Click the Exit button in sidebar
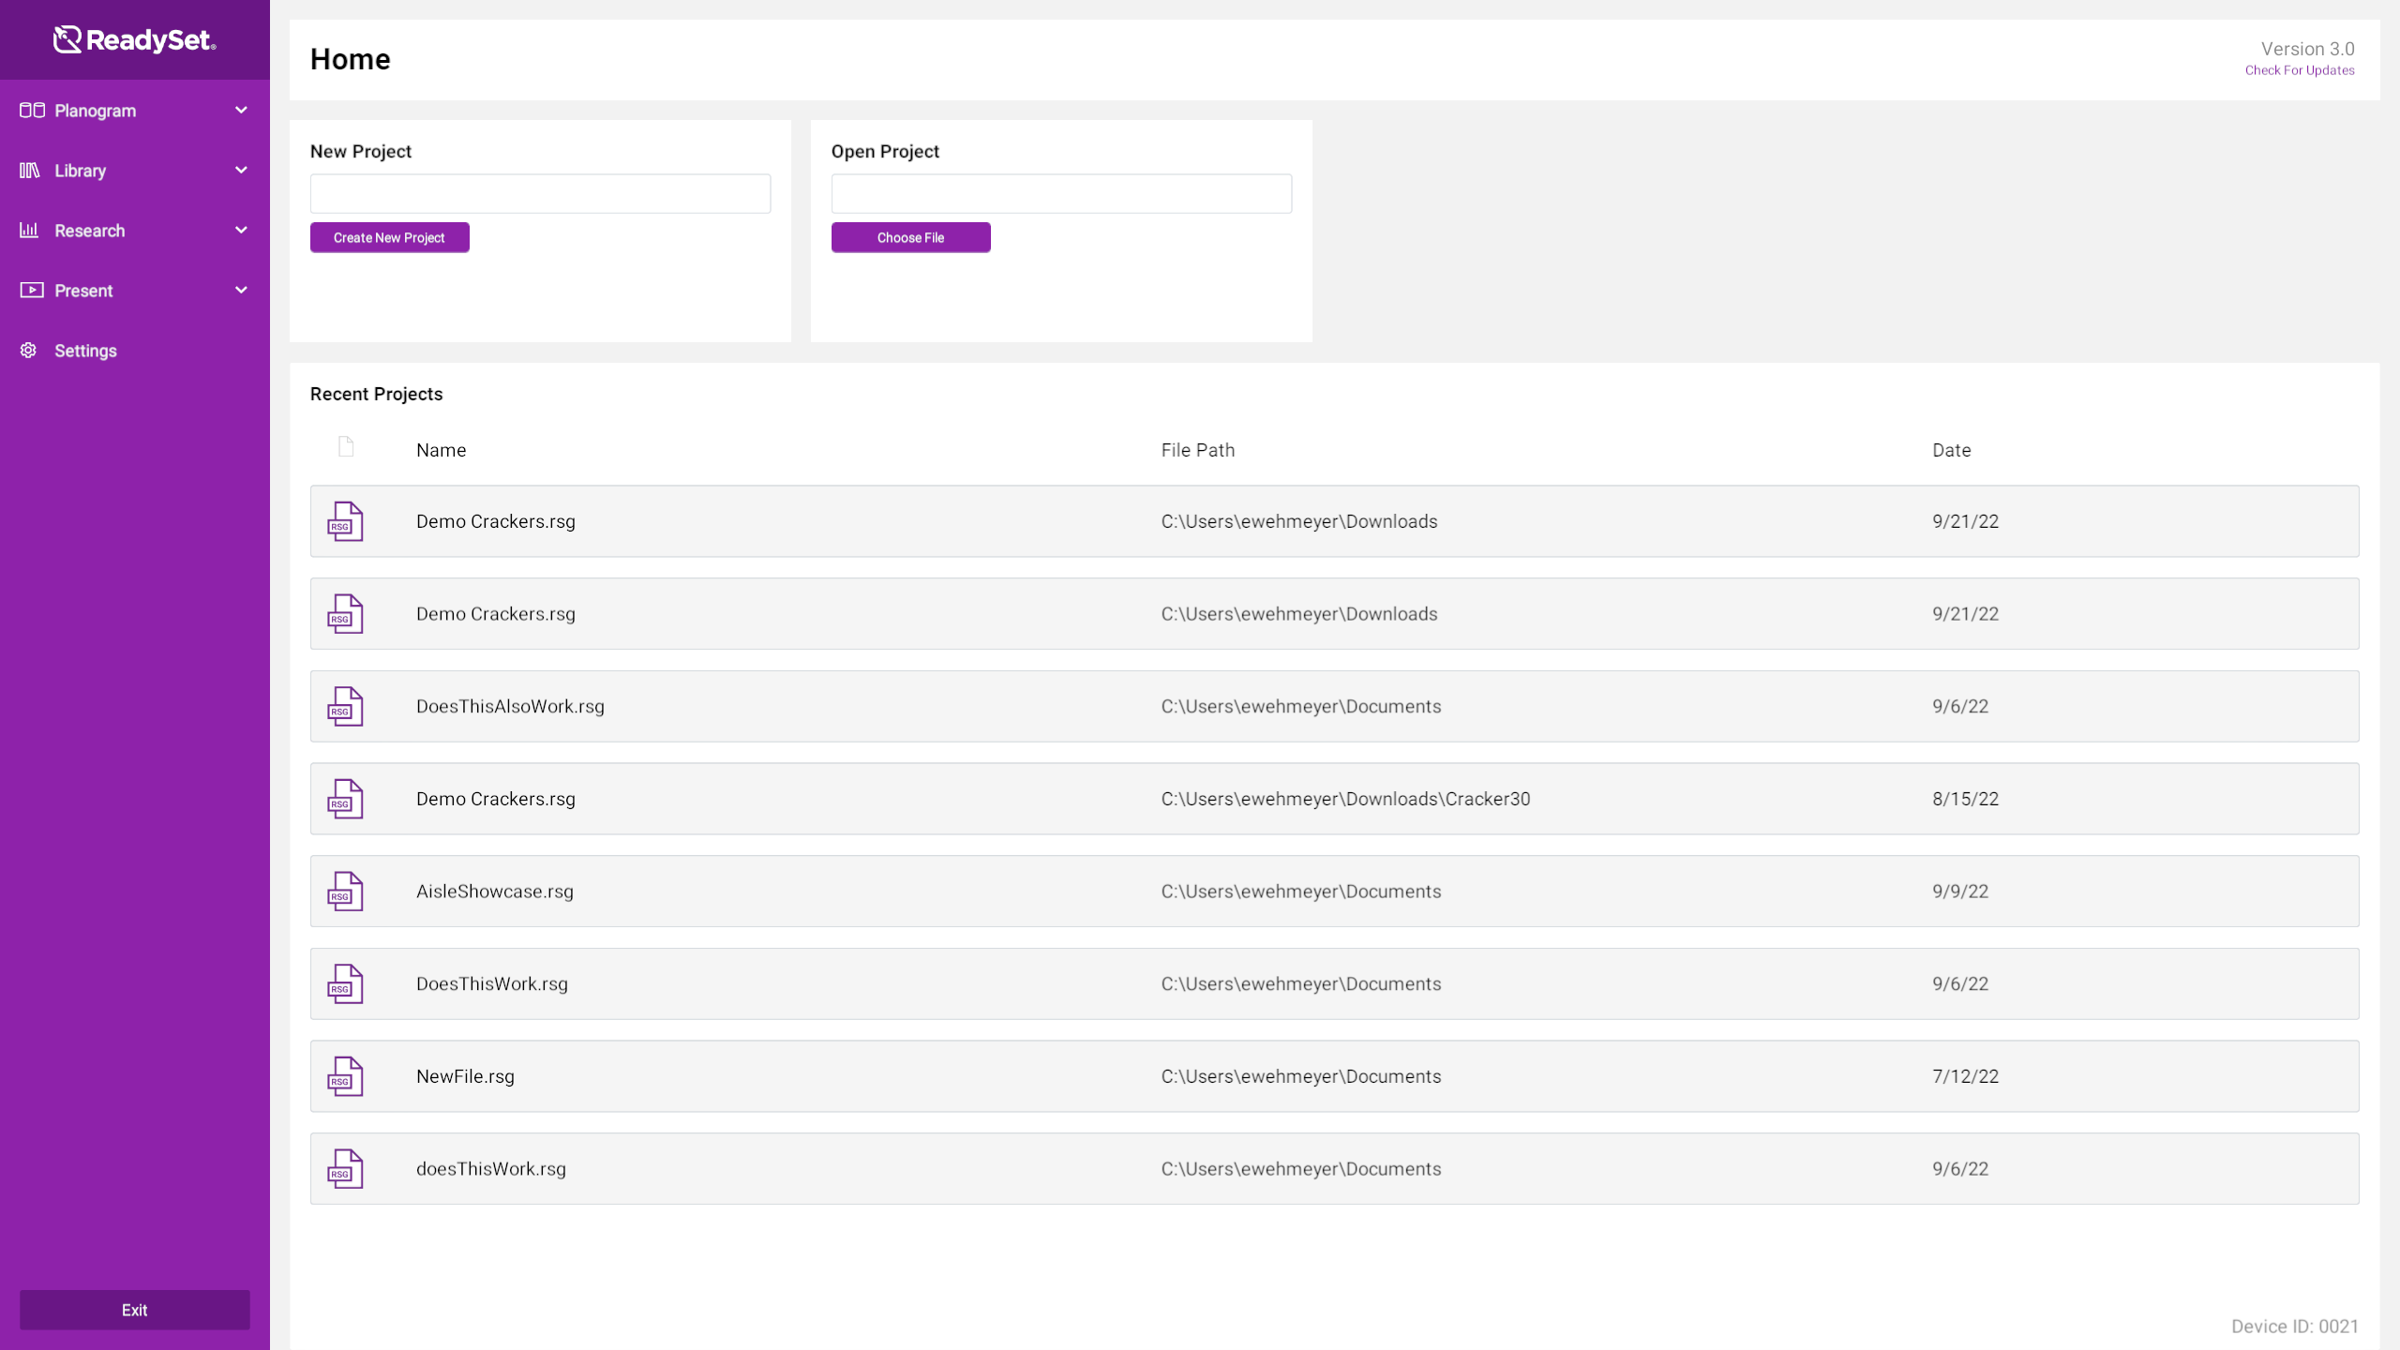Screen dimensions: 2400x1350 (134, 1310)
